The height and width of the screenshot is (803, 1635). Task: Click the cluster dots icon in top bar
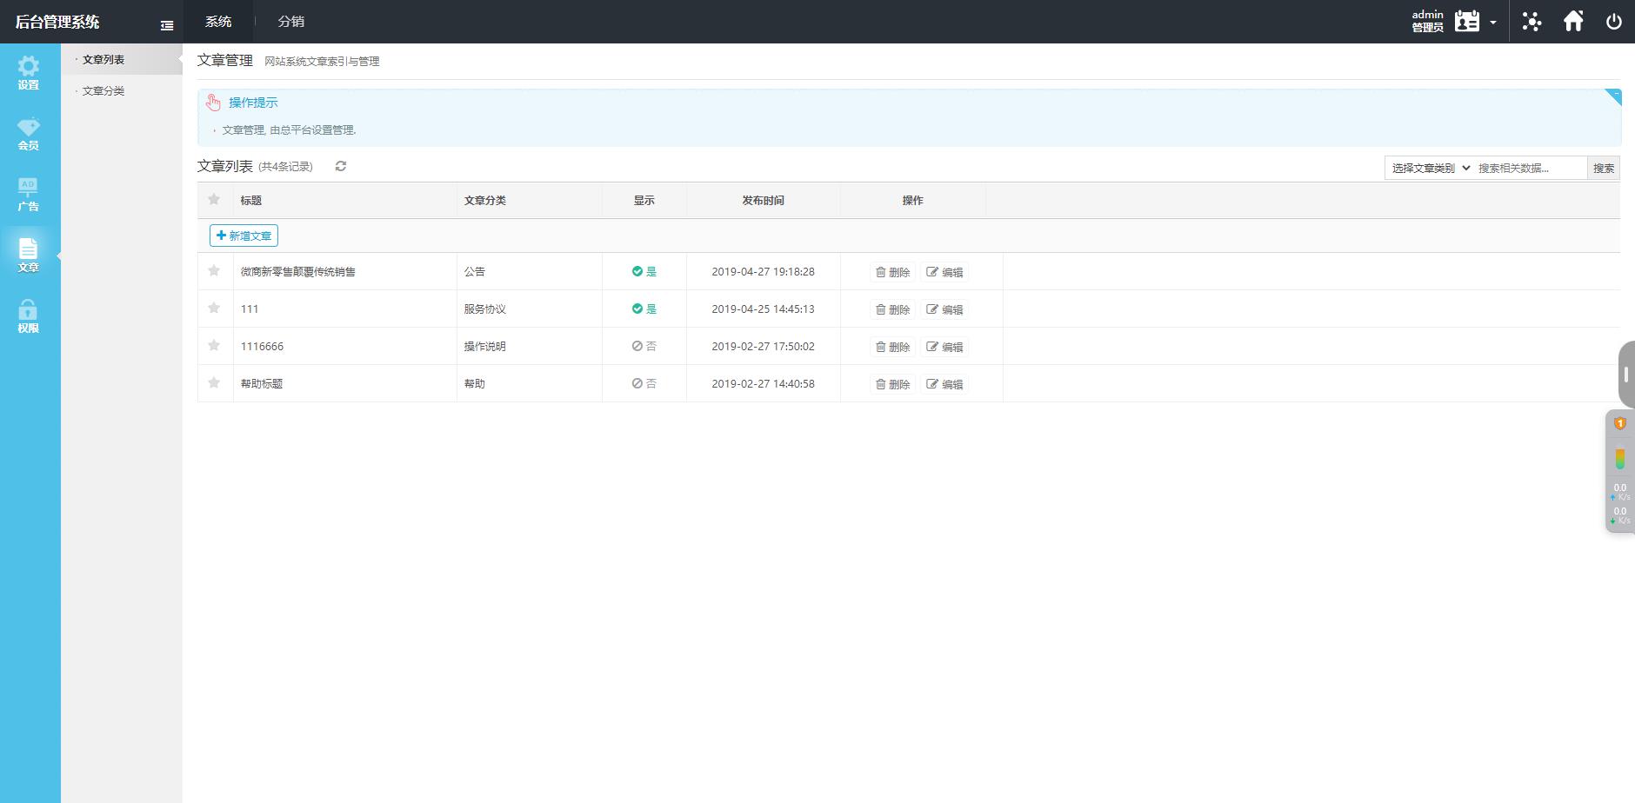tap(1532, 22)
